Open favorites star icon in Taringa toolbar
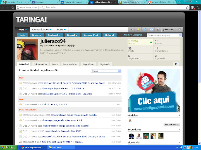The image size is (201, 150). 138,29
